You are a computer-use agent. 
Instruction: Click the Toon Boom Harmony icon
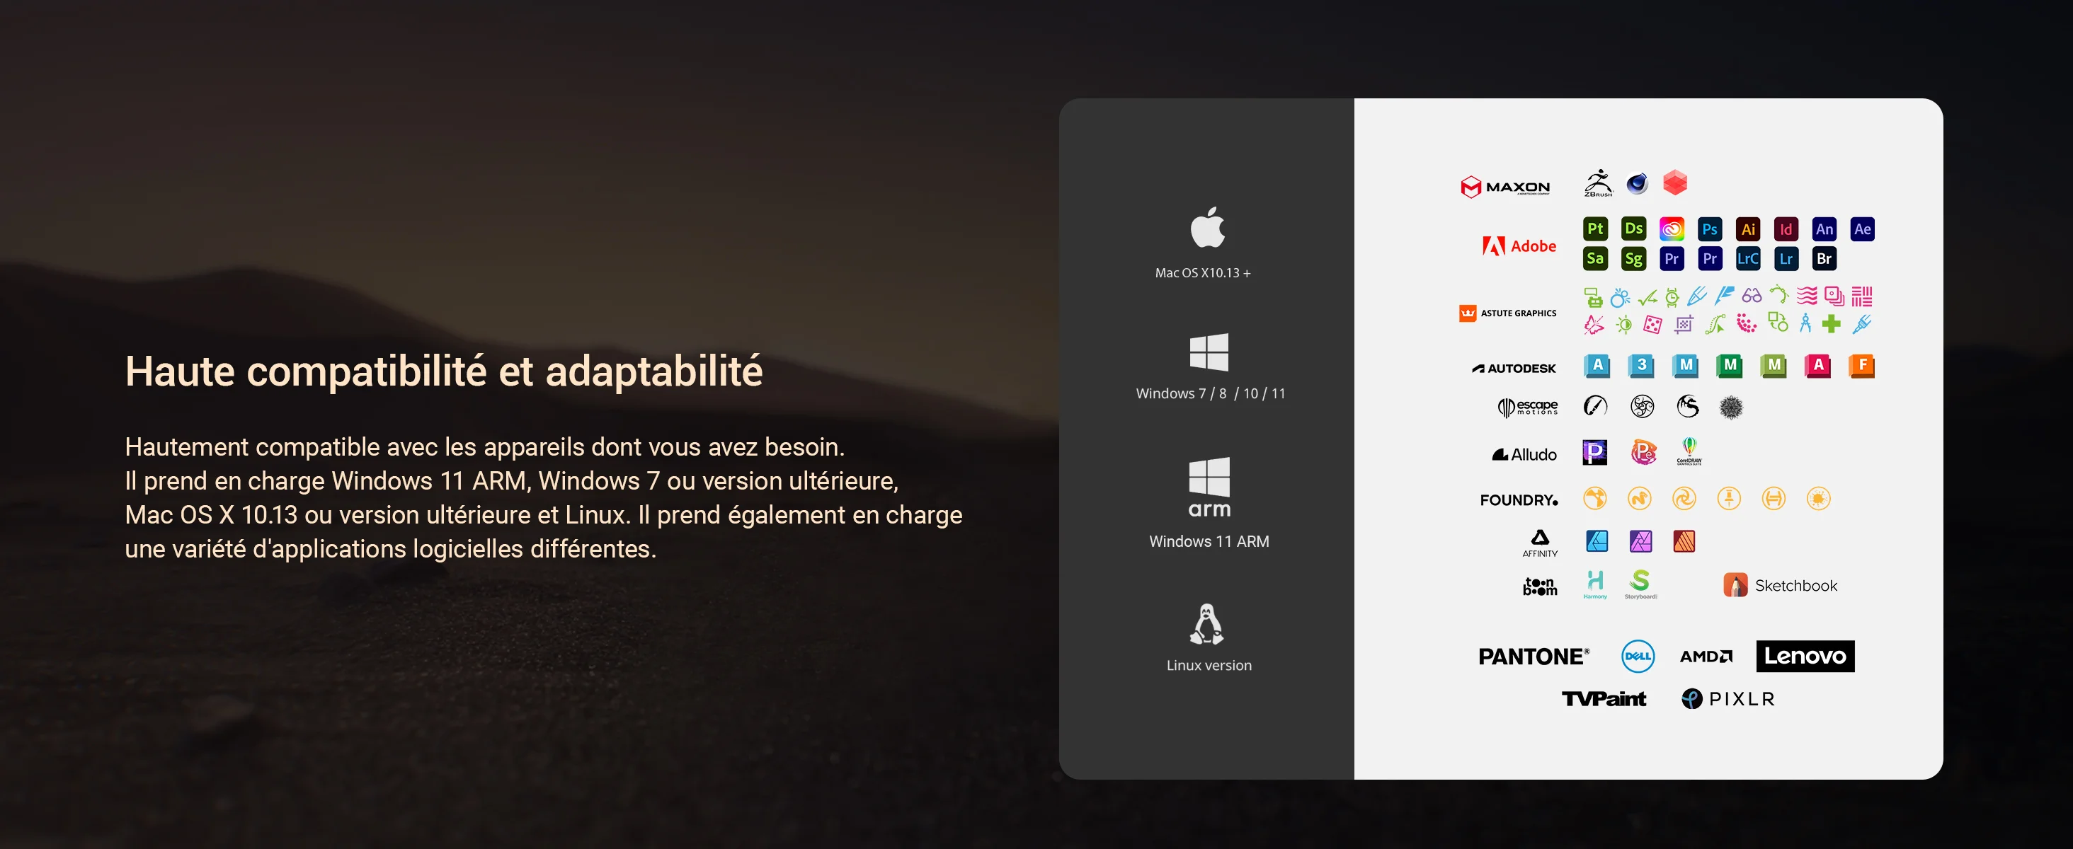(1595, 584)
